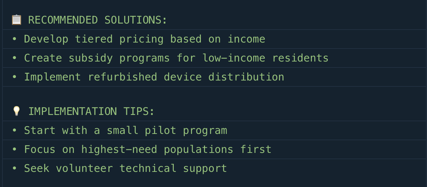The width and height of the screenshot is (427, 187).
Task: Click the word 'low-income' in subsidy line
Action: click(x=234, y=58)
